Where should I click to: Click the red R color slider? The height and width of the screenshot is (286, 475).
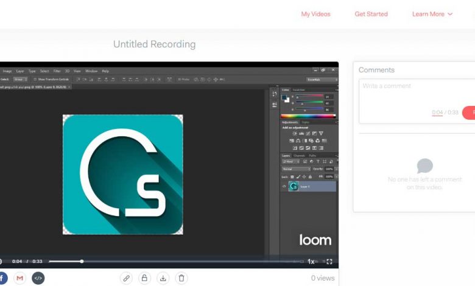309,96
